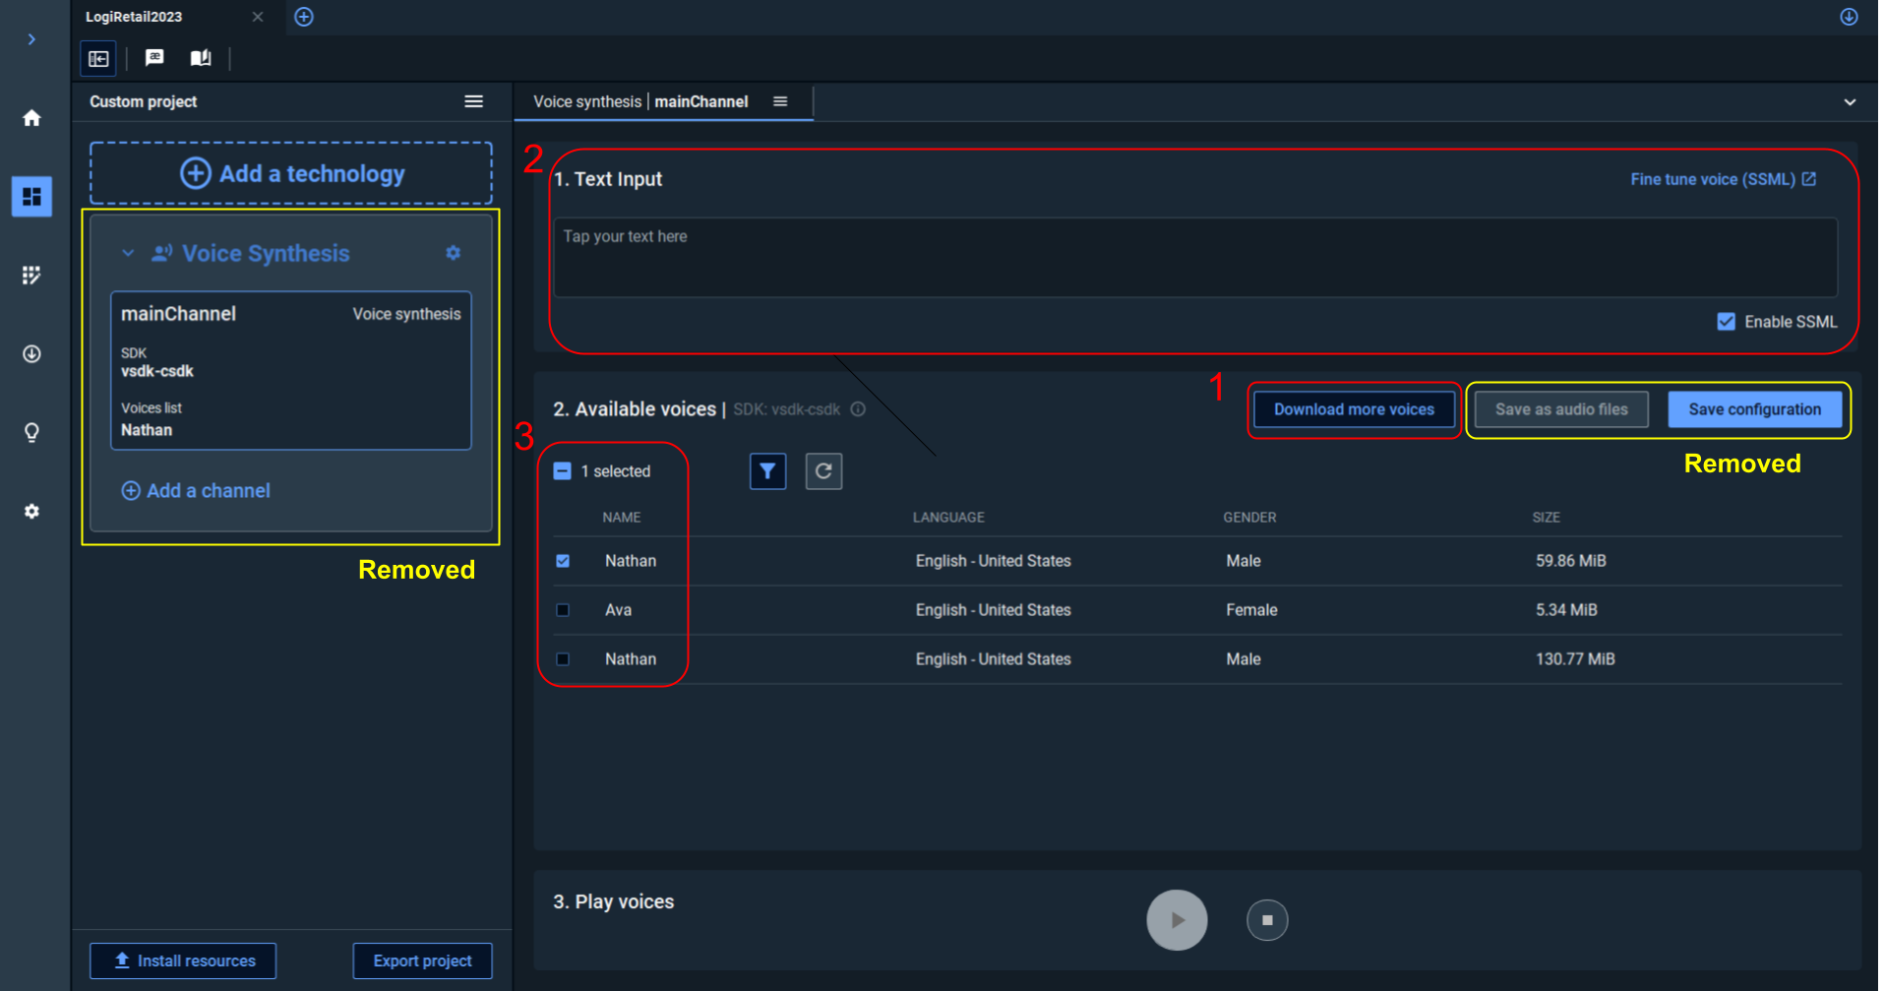
Task: Open the documentation book icon in toolbar
Action: click(x=201, y=58)
